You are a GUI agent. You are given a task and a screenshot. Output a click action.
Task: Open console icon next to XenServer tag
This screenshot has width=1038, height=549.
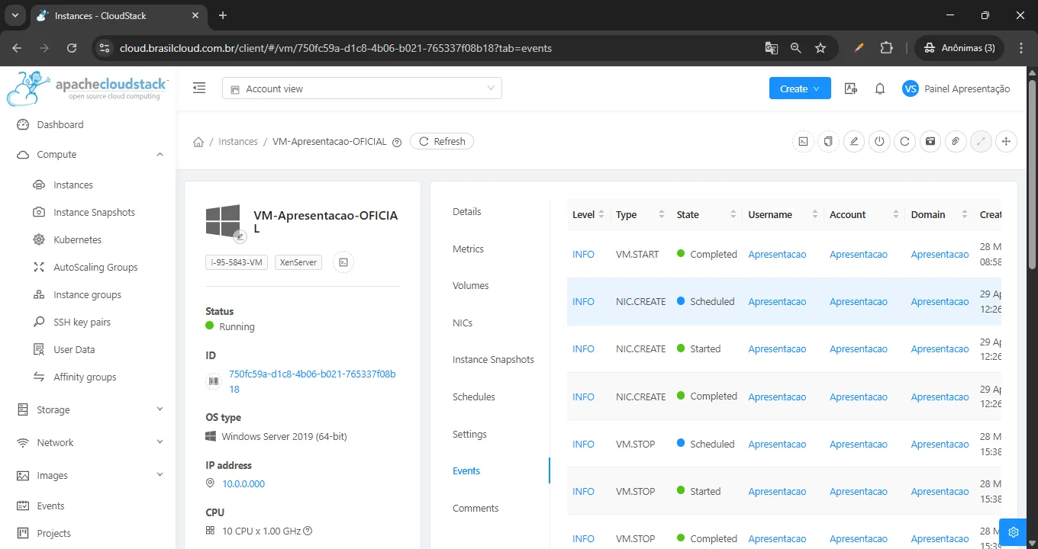pos(343,262)
